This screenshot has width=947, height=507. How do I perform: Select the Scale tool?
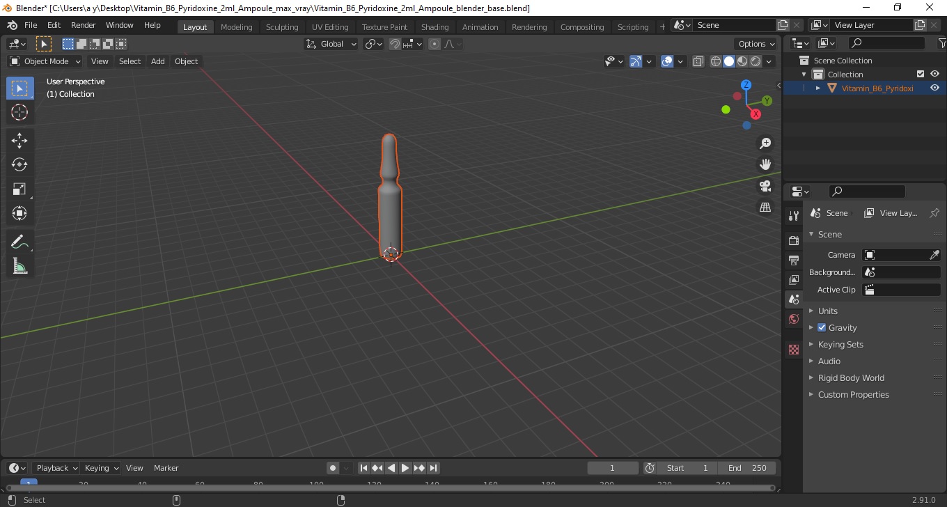[x=19, y=189]
